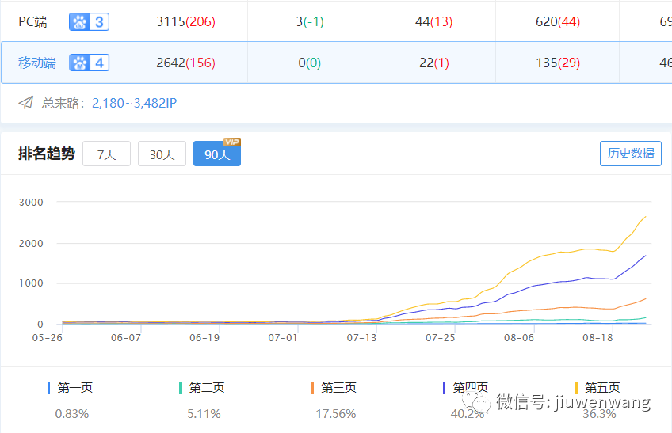The width and height of the screenshot is (672, 433).
Task: Click the 07-25 date on chart axis
Action: pos(440,338)
